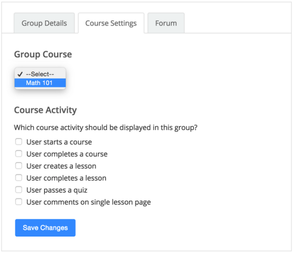Enable the User passes a quiz checkbox
Viewport: 293px width, 253px height.
coord(19,190)
